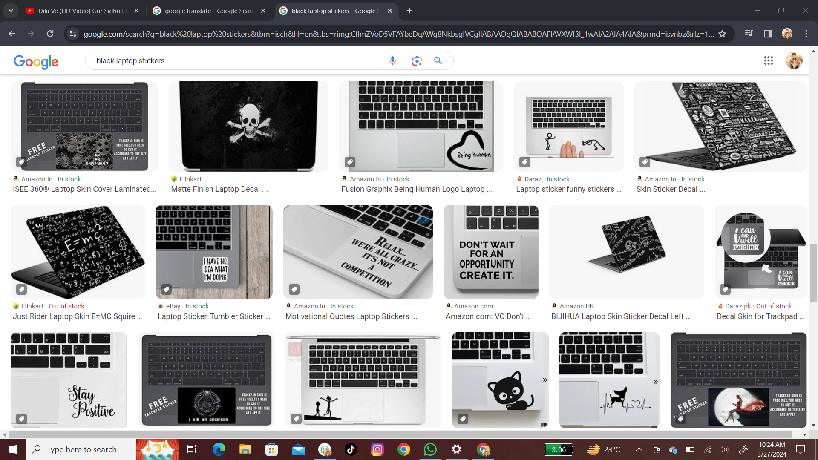The width and height of the screenshot is (818, 460).
Task: Open WhatsApp from the taskbar
Action: coord(430,449)
